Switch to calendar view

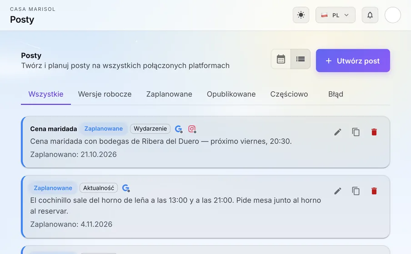tap(281, 59)
